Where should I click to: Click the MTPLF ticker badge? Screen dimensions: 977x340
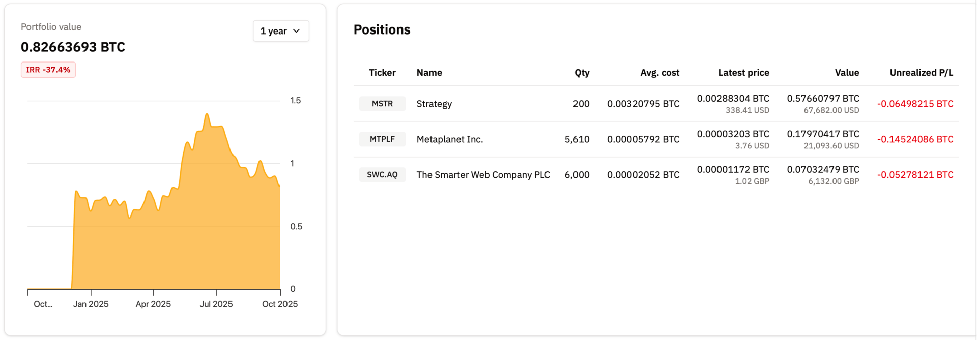click(382, 139)
